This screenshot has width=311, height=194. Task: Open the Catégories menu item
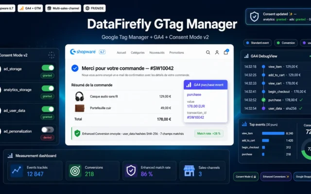tap(138, 53)
